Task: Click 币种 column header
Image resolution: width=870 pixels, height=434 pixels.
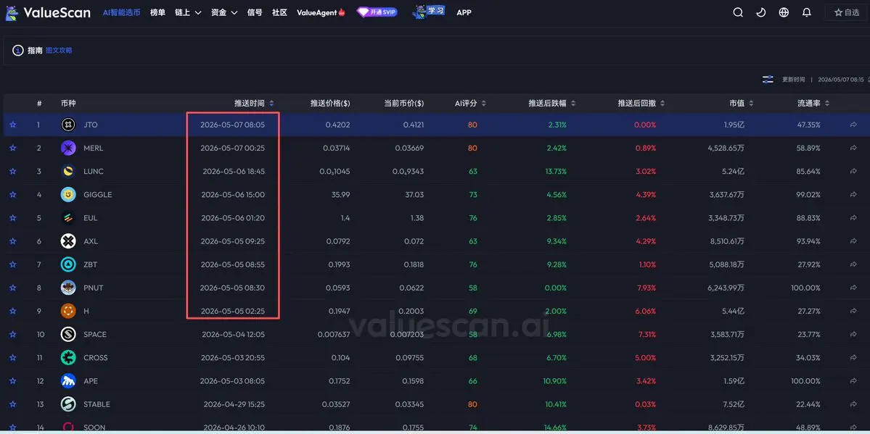Action: 68,103
